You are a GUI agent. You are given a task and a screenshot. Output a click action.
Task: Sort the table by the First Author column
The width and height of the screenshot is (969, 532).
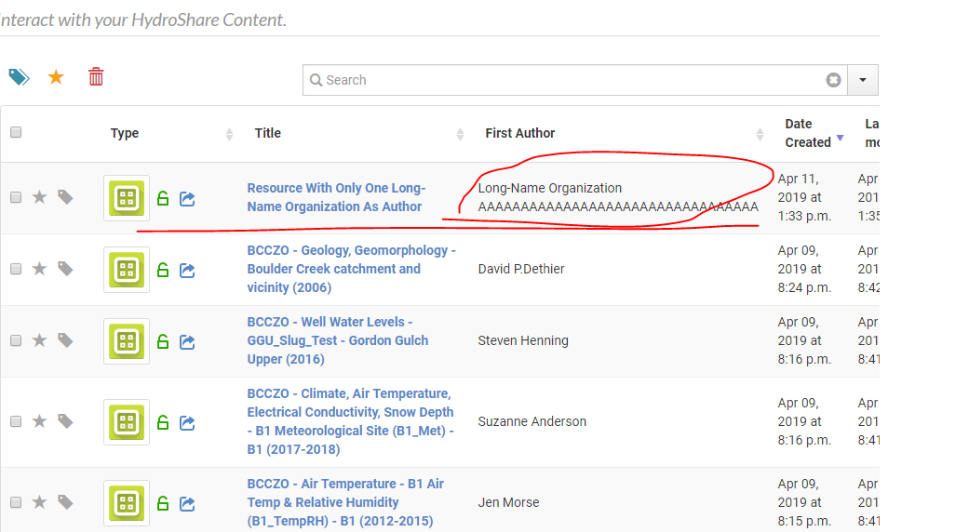[x=519, y=133]
